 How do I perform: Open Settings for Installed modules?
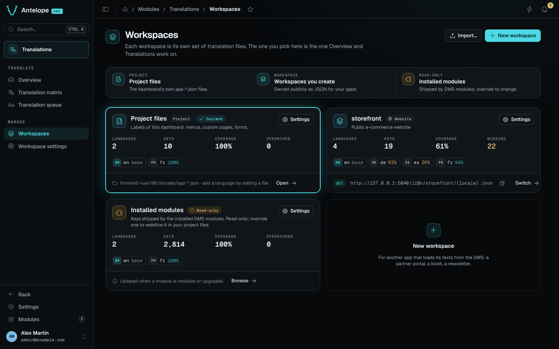pyautogui.click(x=296, y=211)
